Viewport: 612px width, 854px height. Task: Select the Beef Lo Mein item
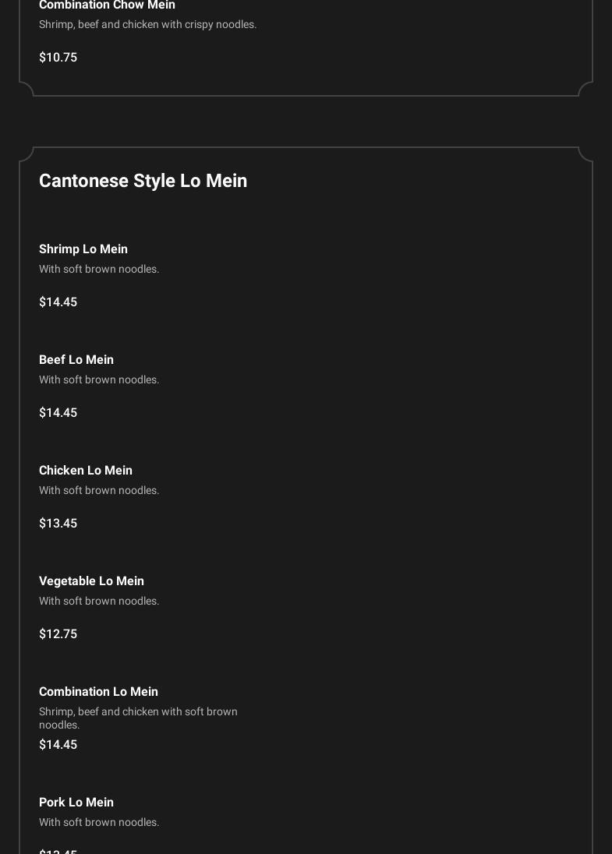click(76, 360)
